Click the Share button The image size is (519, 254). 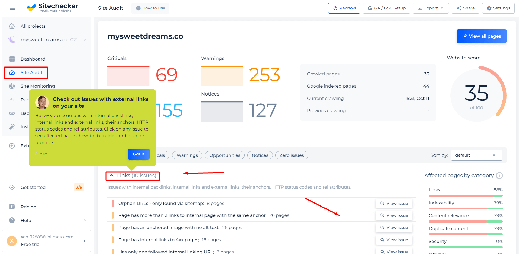[466, 8]
